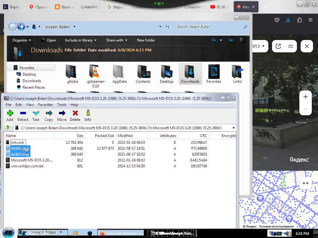318x238 pixels.
Task: Refresh the Explorer address bar
Action: click(167, 27)
